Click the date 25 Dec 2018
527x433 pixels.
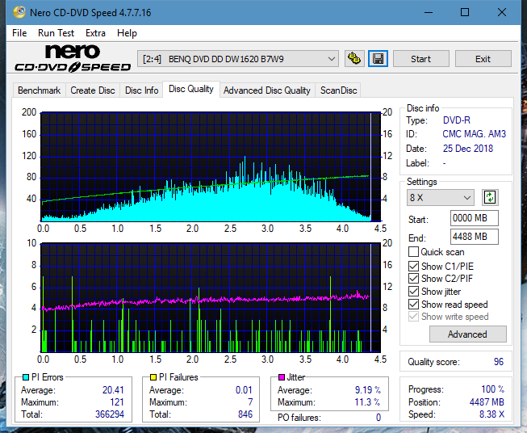468,149
